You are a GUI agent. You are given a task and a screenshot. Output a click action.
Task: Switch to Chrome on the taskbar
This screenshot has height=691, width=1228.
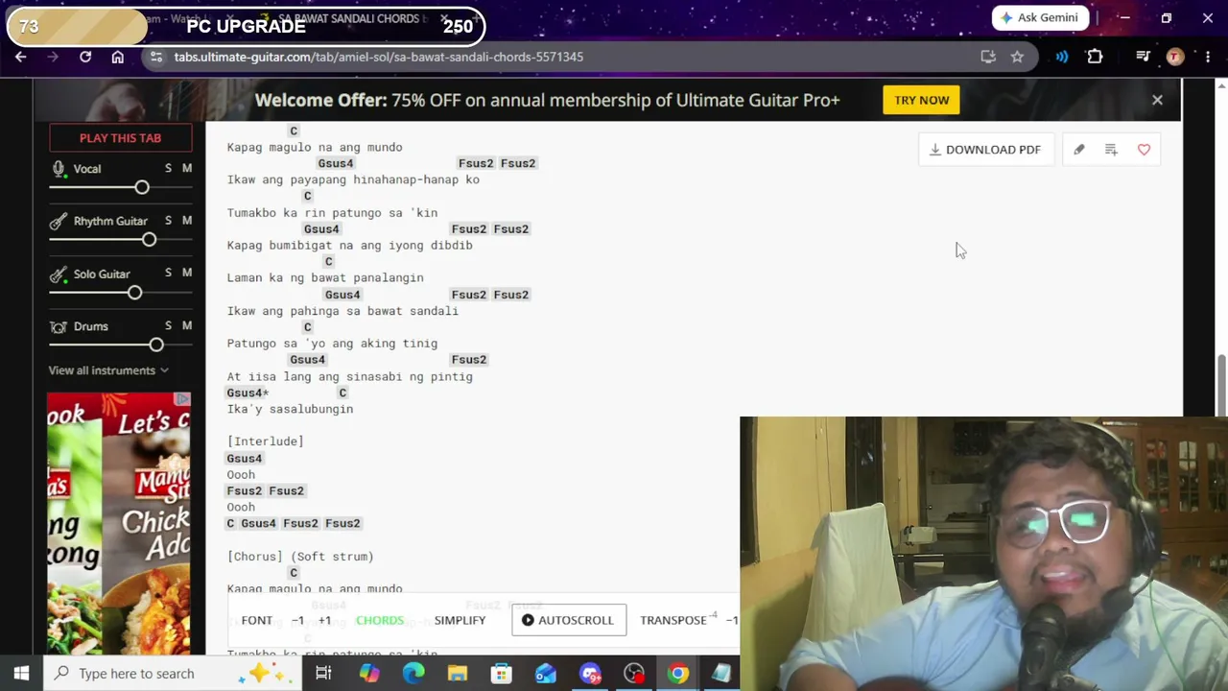678,673
